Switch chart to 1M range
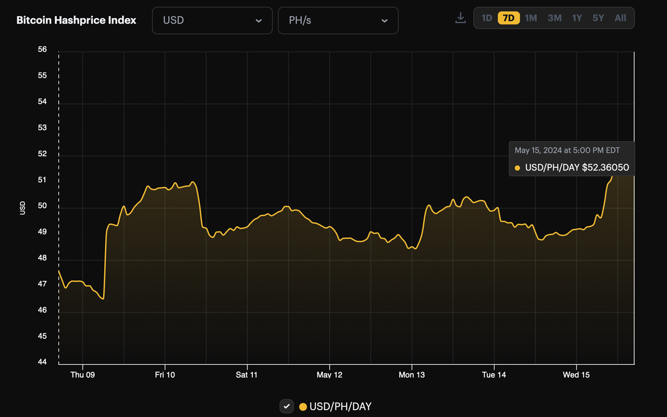 [x=531, y=18]
